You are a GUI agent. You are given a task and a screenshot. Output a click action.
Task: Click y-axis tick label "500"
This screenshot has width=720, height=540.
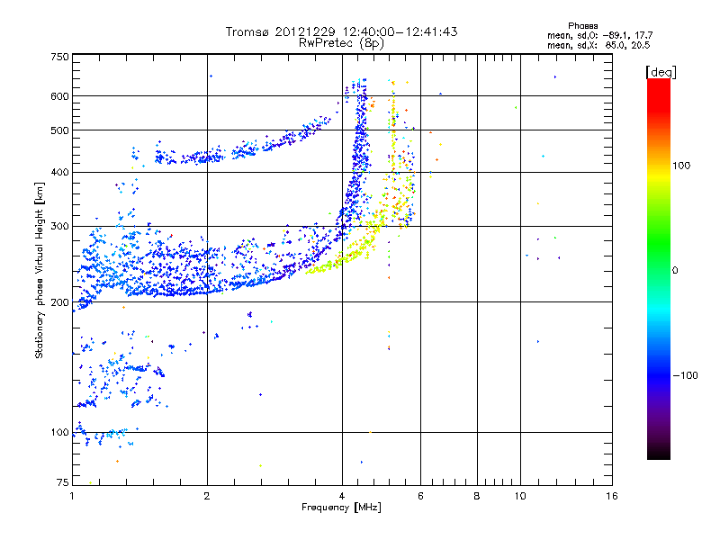(60, 130)
